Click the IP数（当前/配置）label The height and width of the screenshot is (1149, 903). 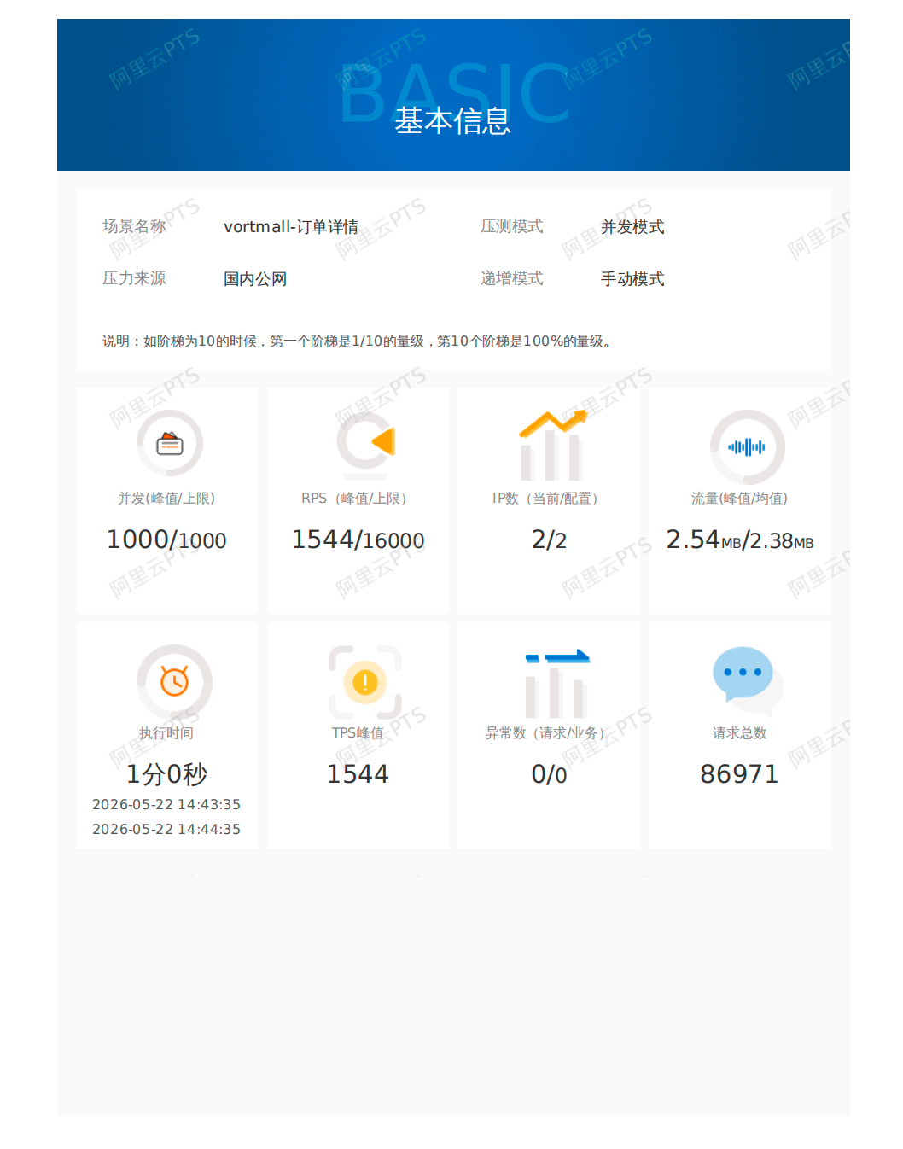coord(548,498)
